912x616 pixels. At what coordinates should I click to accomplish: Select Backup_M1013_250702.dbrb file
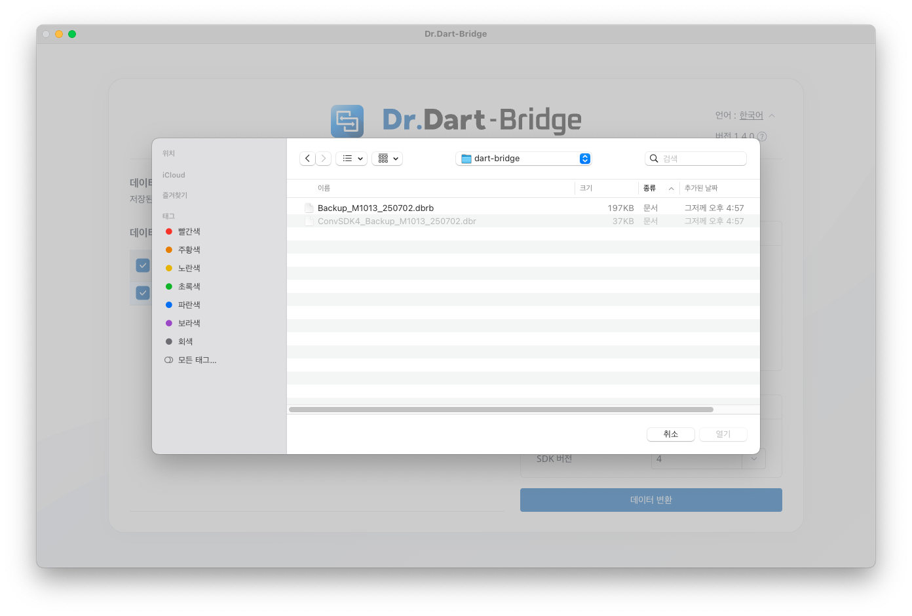[x=375, y=208]
